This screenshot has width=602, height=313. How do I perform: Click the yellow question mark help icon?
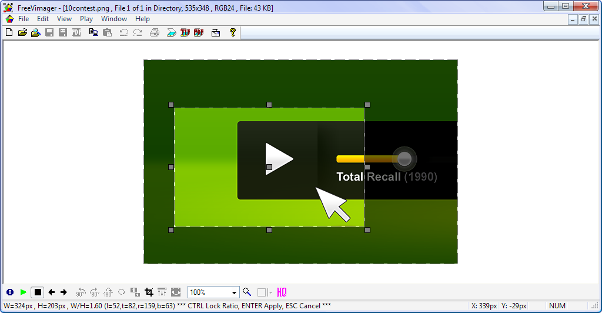click(x=233, y=32)
